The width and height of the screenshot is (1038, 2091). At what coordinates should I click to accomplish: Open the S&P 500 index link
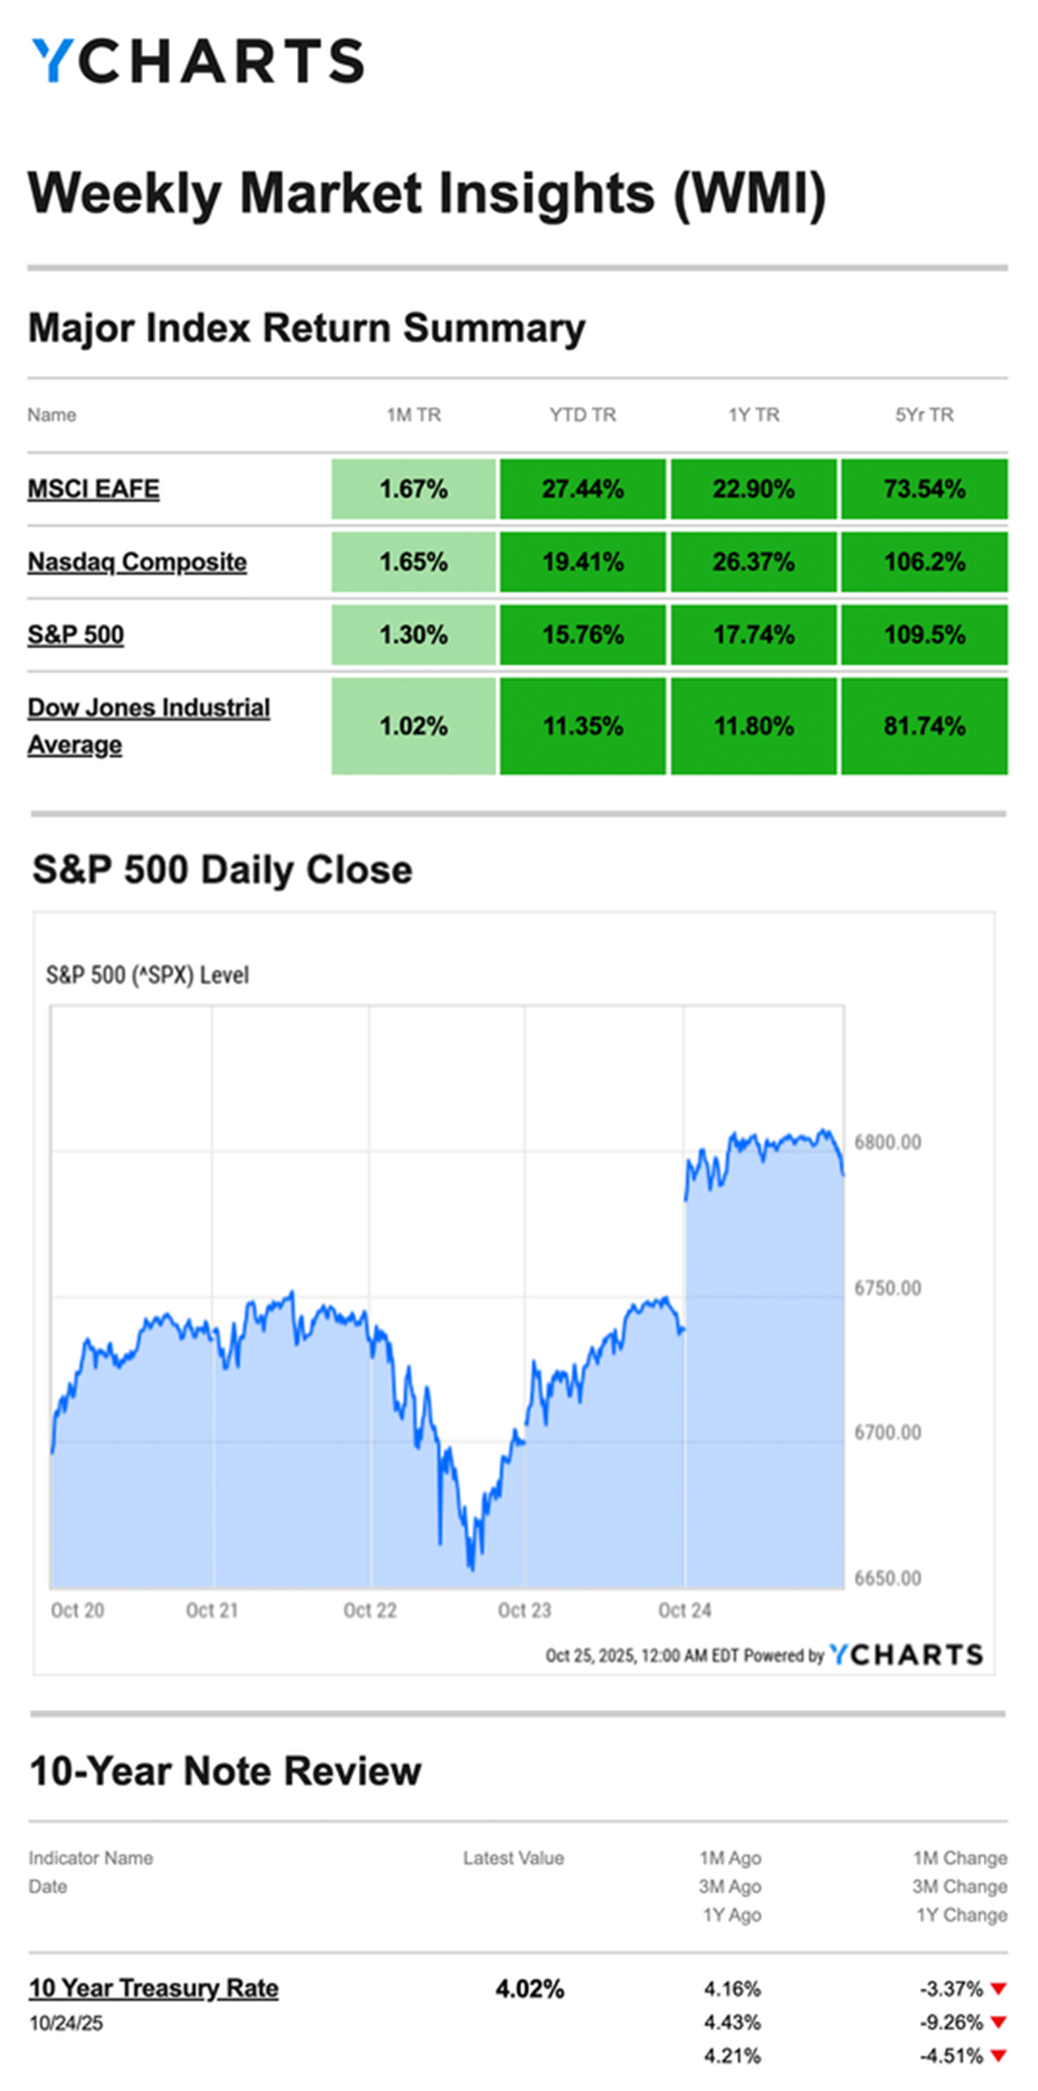tap(76, 634)
